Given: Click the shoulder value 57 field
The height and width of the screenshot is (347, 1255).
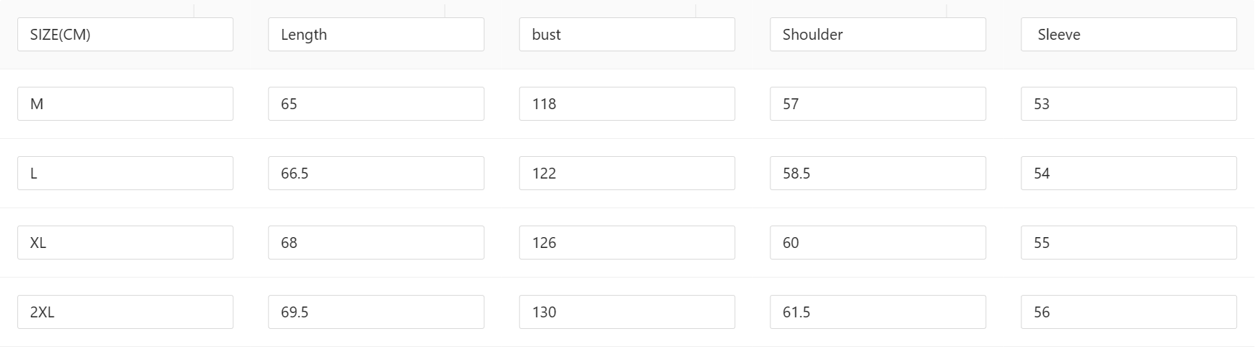Looking at the screenshot, I should (x=877, y=104).
